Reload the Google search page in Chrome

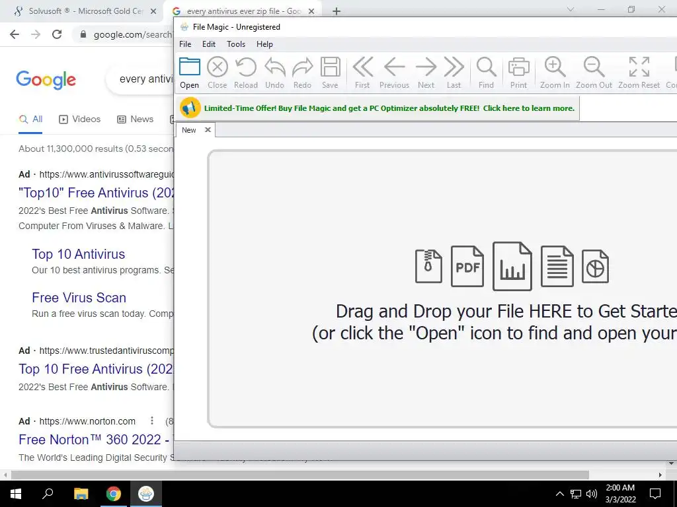57,34
